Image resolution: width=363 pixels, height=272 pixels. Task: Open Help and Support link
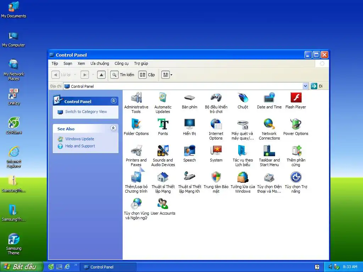[80, 146]
